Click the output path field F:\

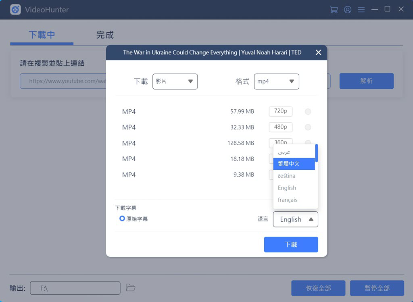(x=75, y=288)
